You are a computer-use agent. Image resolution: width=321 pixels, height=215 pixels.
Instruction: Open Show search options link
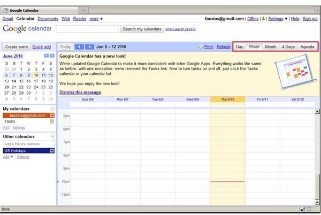pyautogui.click(x=180, y=29)
